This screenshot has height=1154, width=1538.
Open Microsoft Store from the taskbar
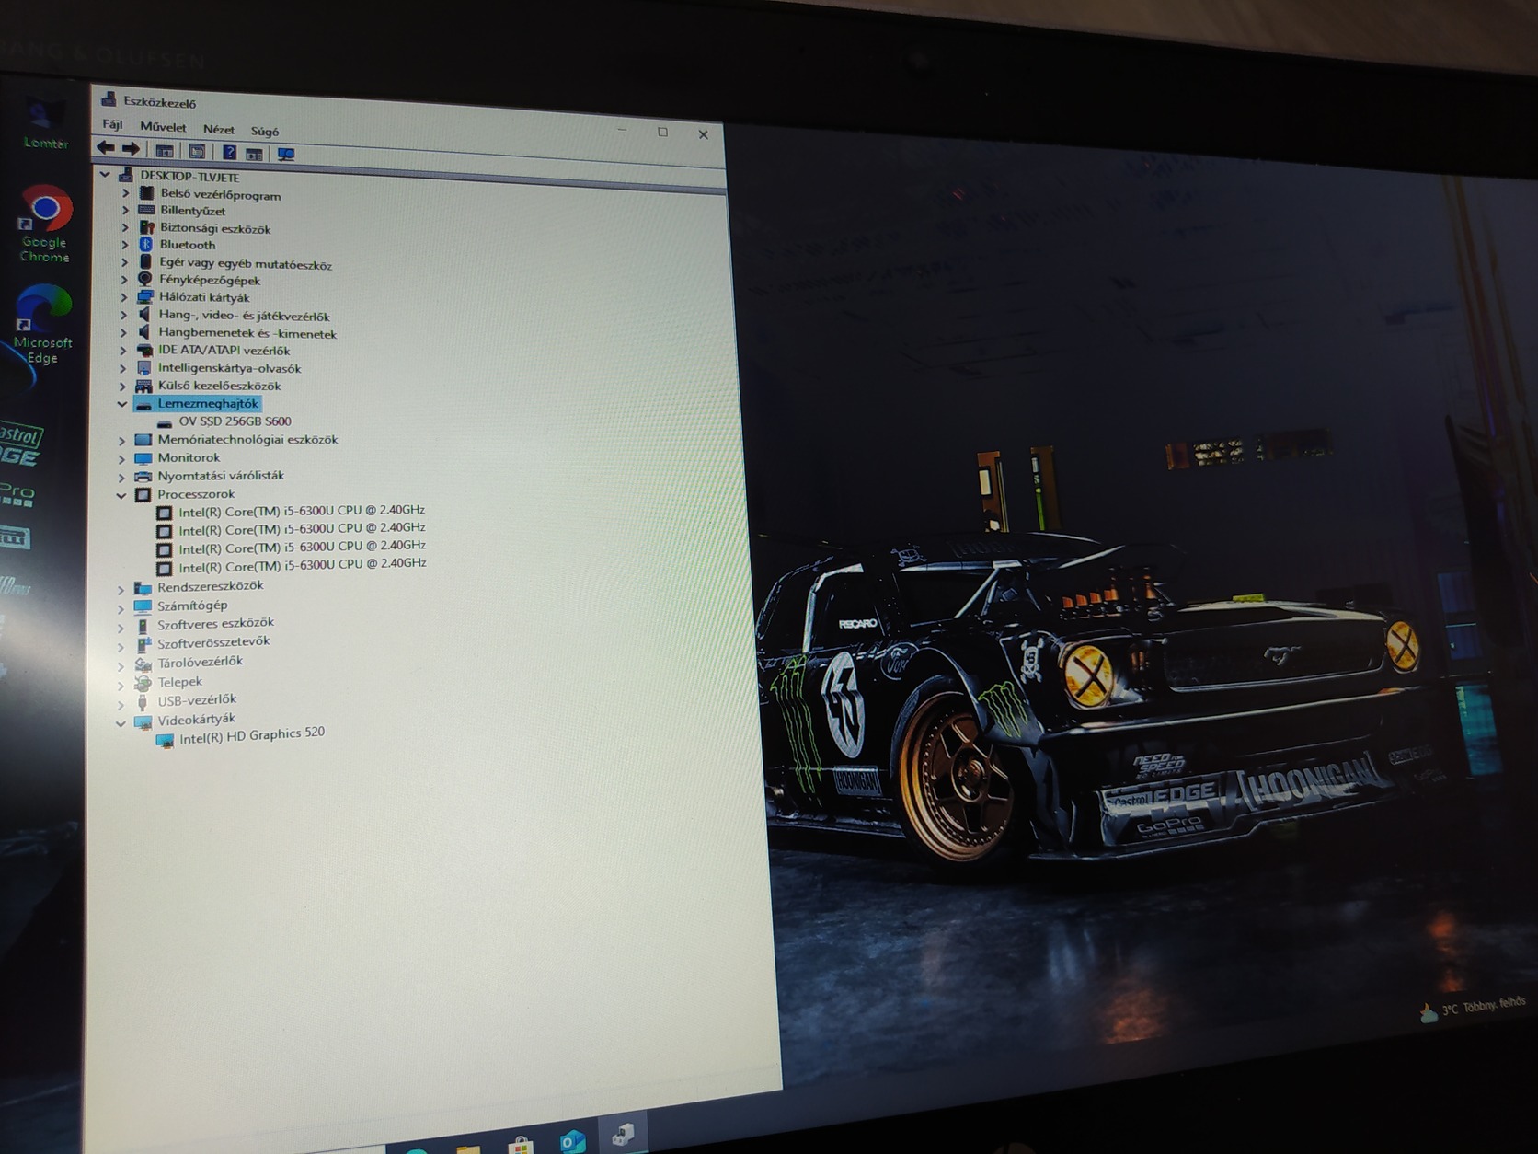click(x=521, y=1145)
